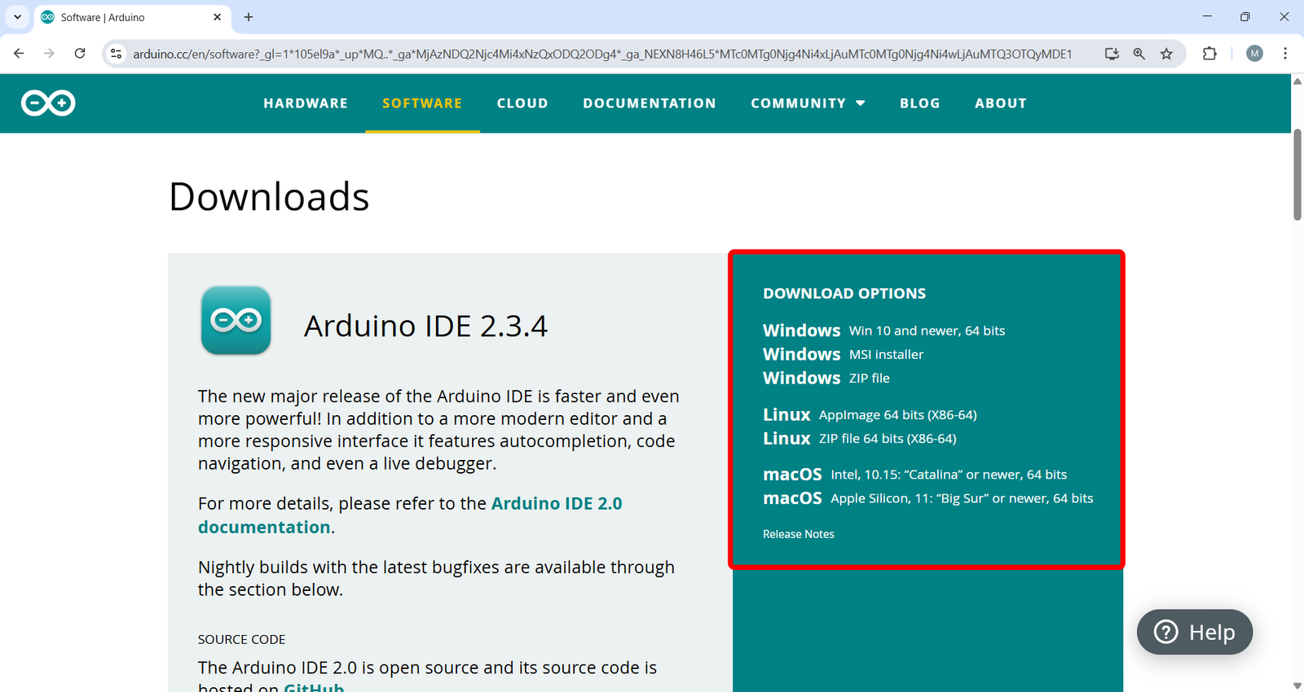This screenshot has height=692, width=1304.
Task: Click the browser forward arrow
Action: coord(49,54)
